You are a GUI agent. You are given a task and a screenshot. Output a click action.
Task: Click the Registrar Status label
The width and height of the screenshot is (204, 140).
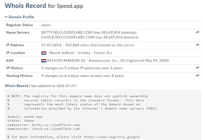19,25
